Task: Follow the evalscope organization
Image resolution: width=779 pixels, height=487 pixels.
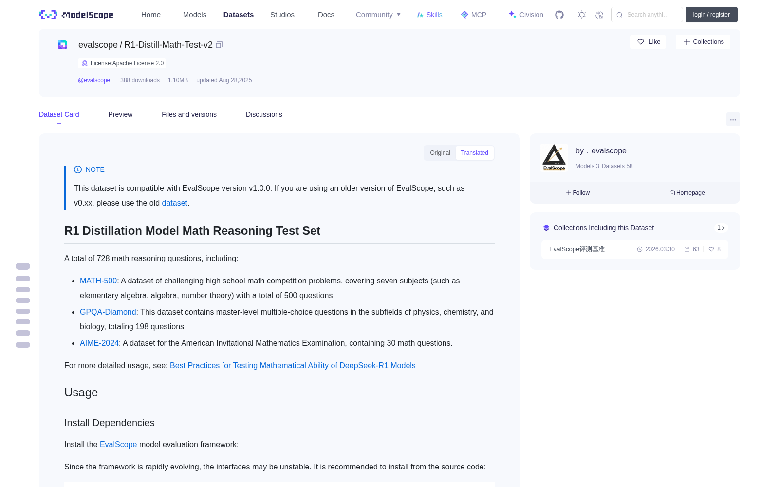Action: click(x=578, y=193)
